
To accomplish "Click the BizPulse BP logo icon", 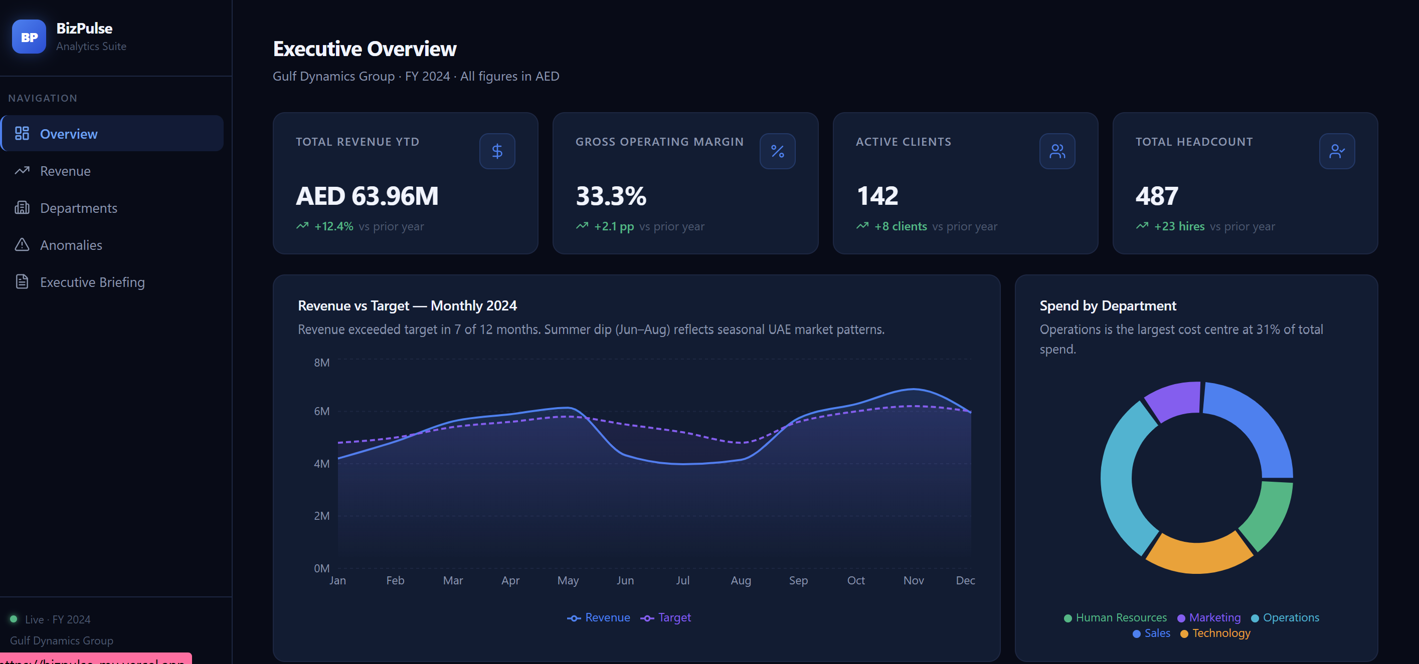I will [x=29, y=37].
